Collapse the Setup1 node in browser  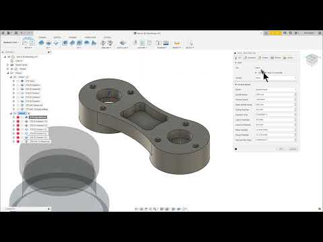coord(11,77)
